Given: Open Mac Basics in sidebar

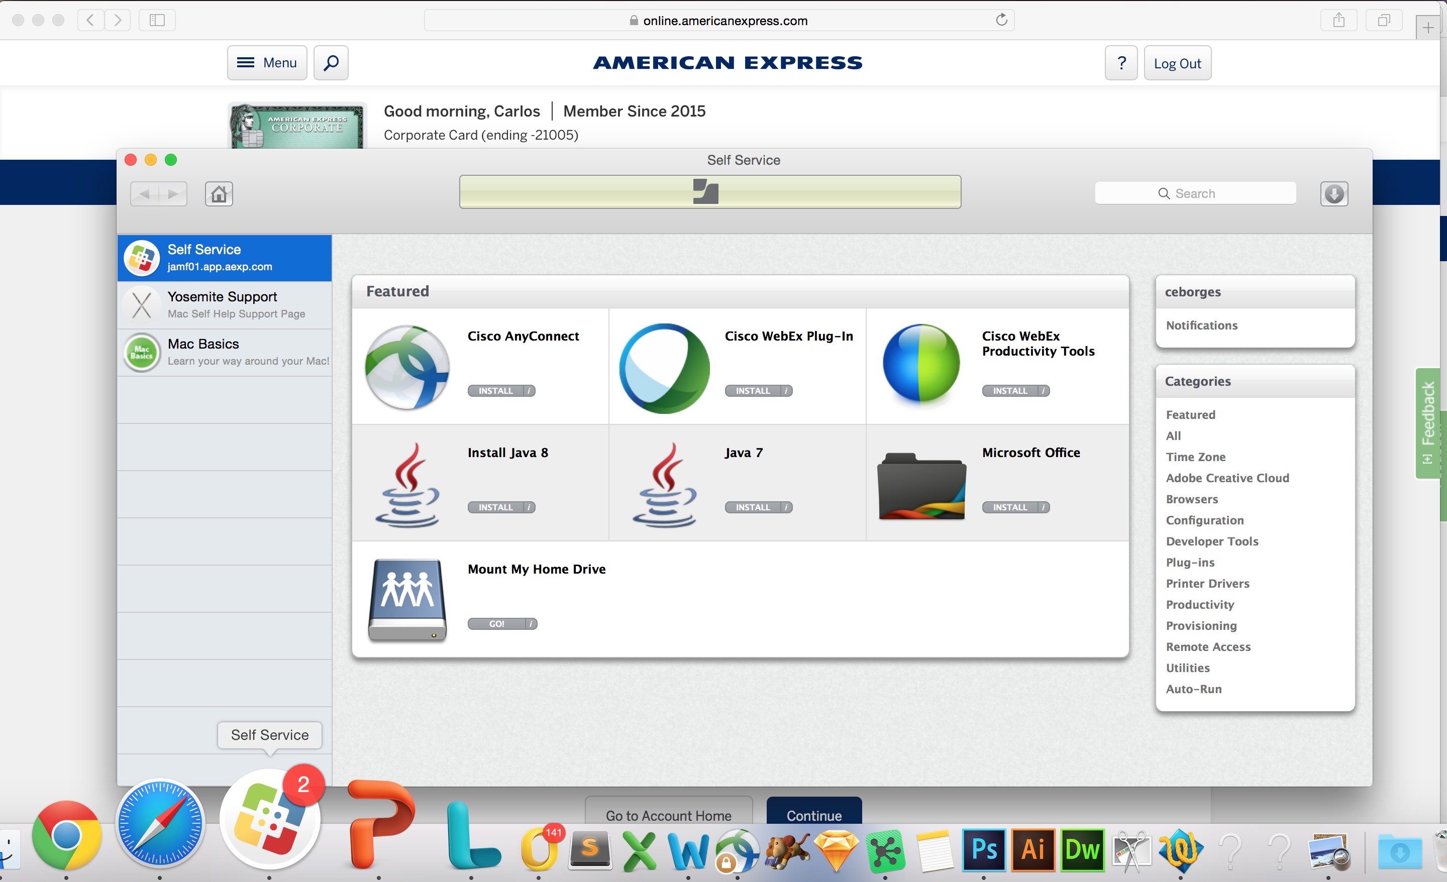Looking at the screenshot, I should [x=224, y=352].
